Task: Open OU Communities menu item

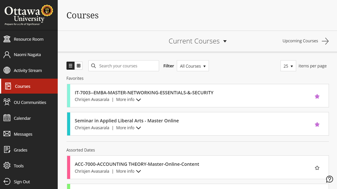Action: [x=30, y=102]
